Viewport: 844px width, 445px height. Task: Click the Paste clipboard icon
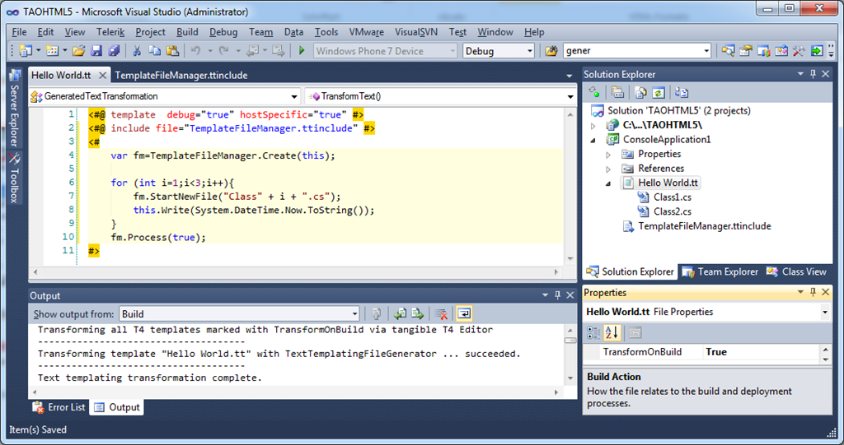coord(172,51)
